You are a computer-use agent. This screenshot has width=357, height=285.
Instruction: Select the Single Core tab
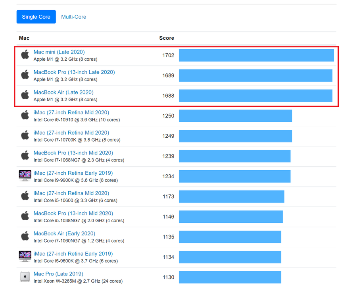pyautogui.click(x=36, y=17)
